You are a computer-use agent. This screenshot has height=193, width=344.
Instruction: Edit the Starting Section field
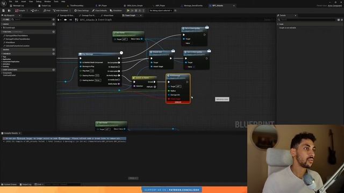click(x=98, y=80)
